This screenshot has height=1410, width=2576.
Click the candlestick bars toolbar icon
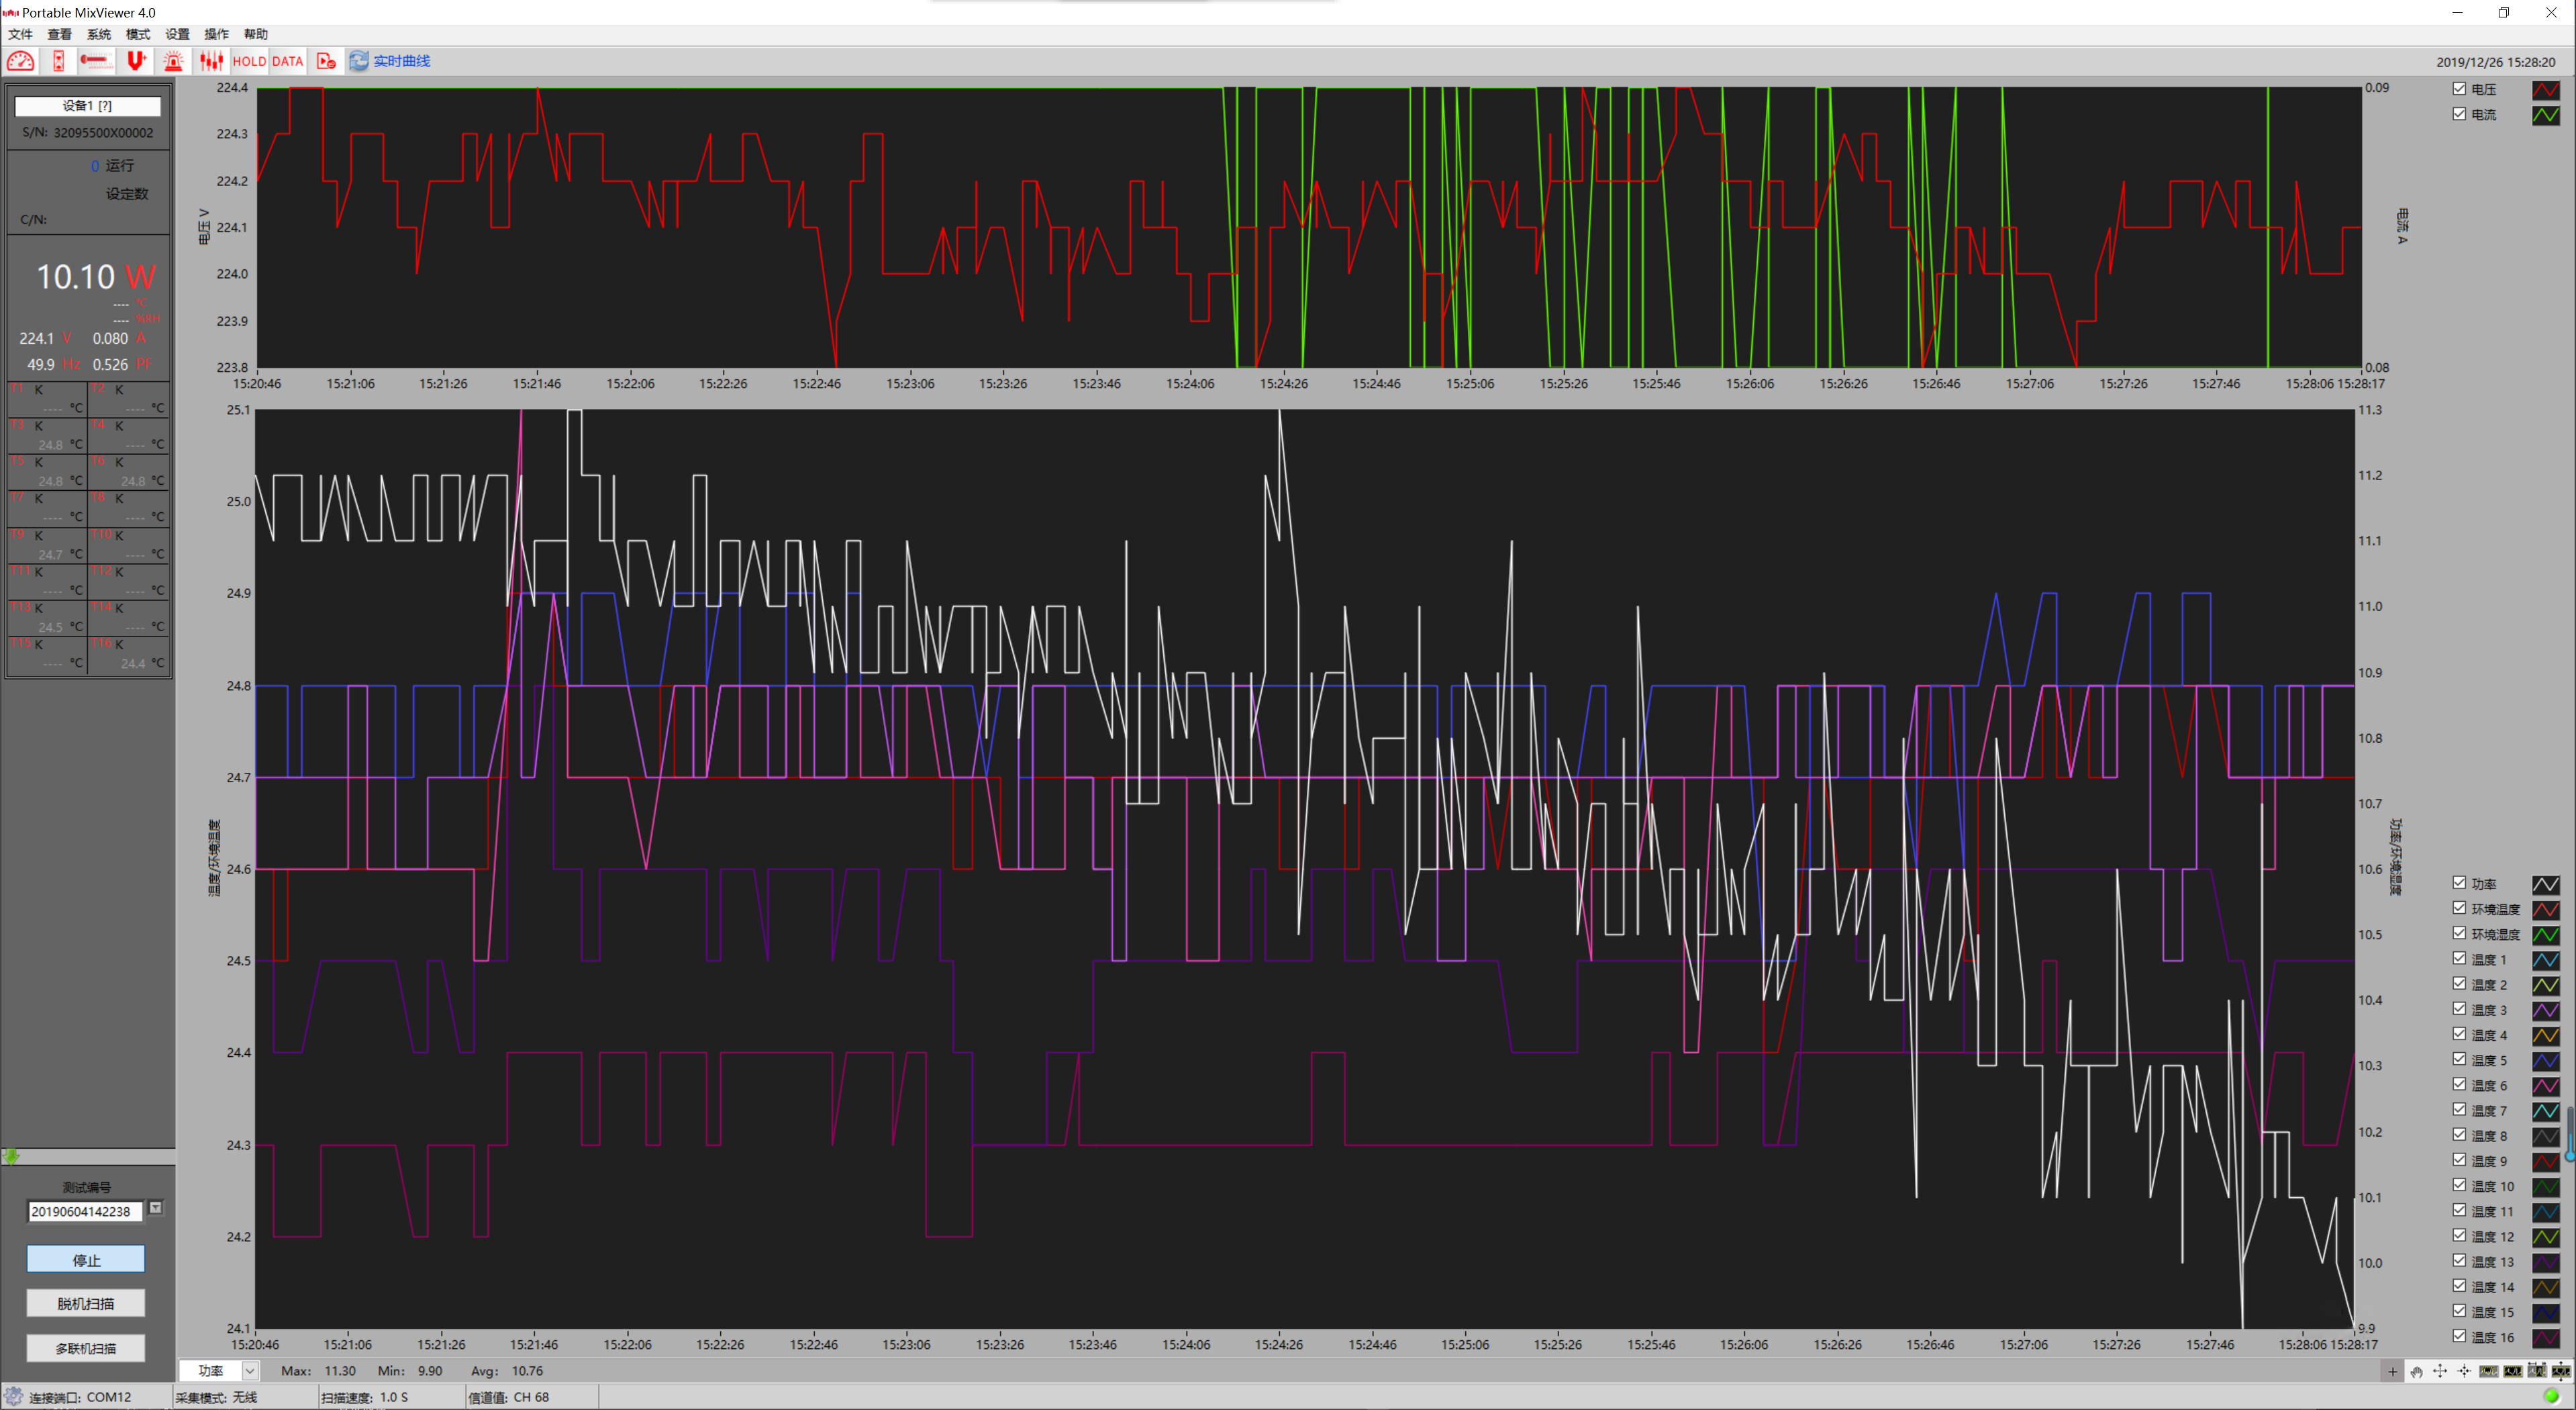click(x=211, y=61)
